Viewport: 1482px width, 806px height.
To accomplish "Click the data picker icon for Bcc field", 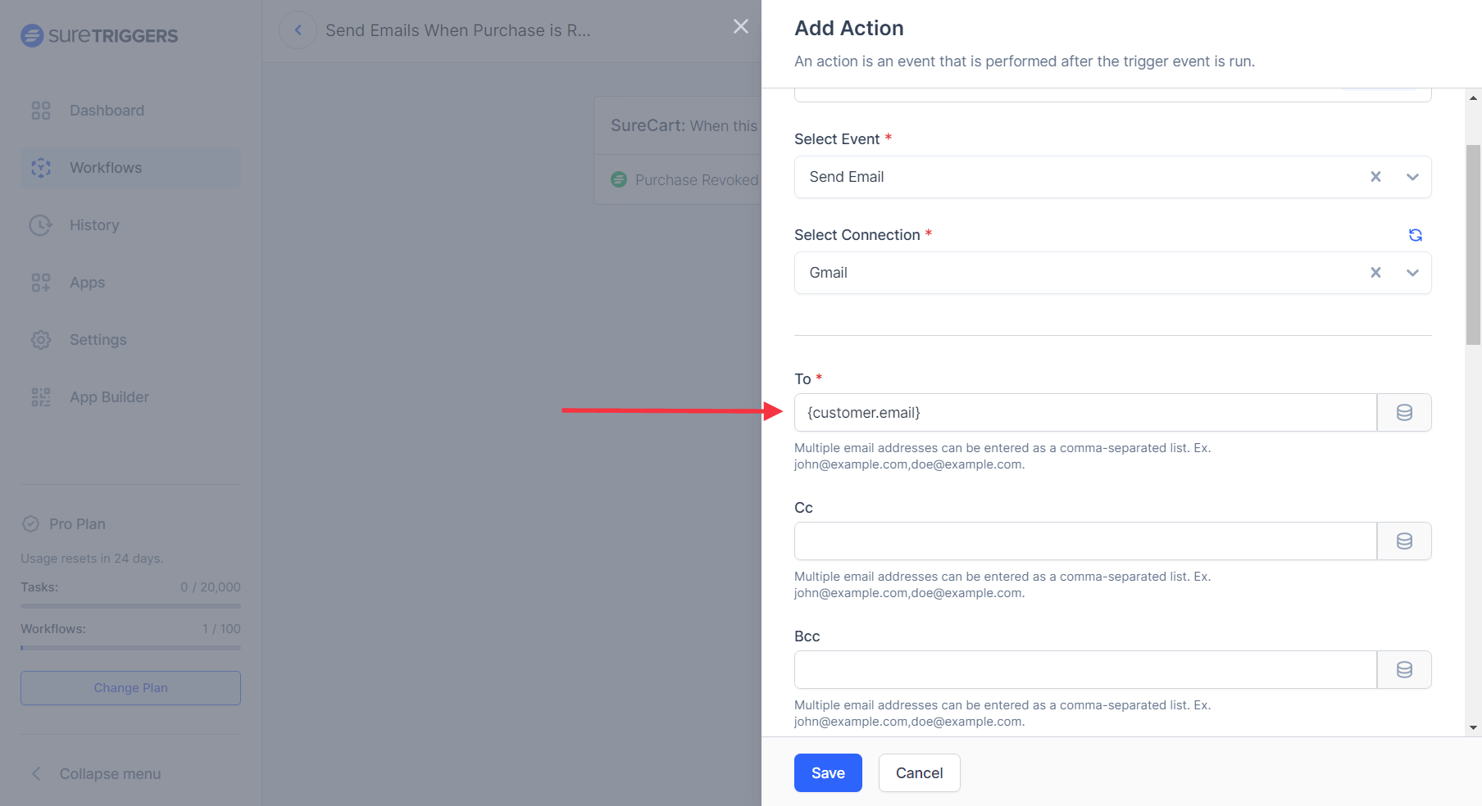I will (x=1403, y=670).
